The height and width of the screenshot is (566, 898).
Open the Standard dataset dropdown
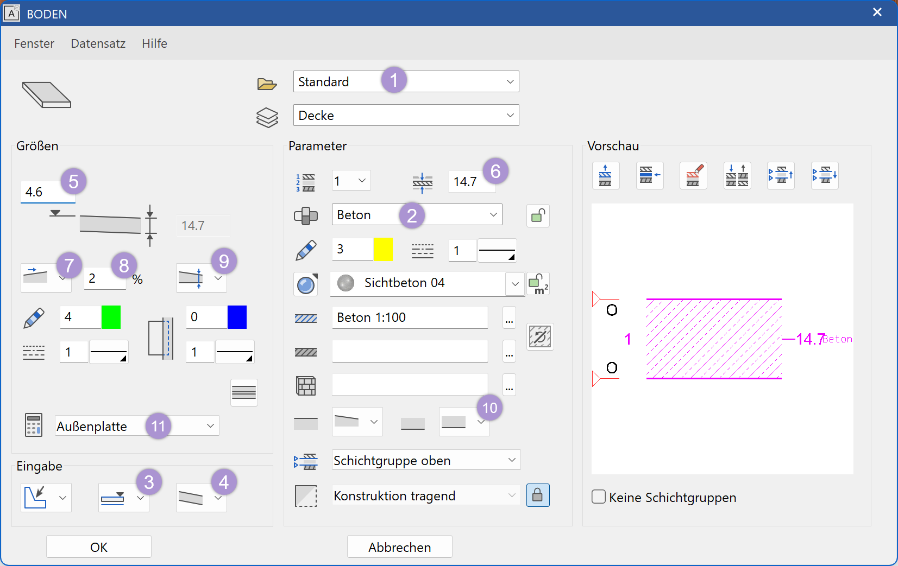tap(510, 81)
